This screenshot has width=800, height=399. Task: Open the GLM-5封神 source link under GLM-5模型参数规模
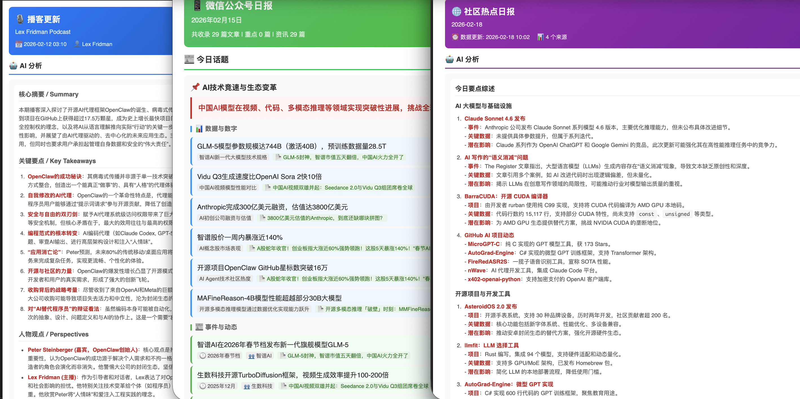[343, 157]
